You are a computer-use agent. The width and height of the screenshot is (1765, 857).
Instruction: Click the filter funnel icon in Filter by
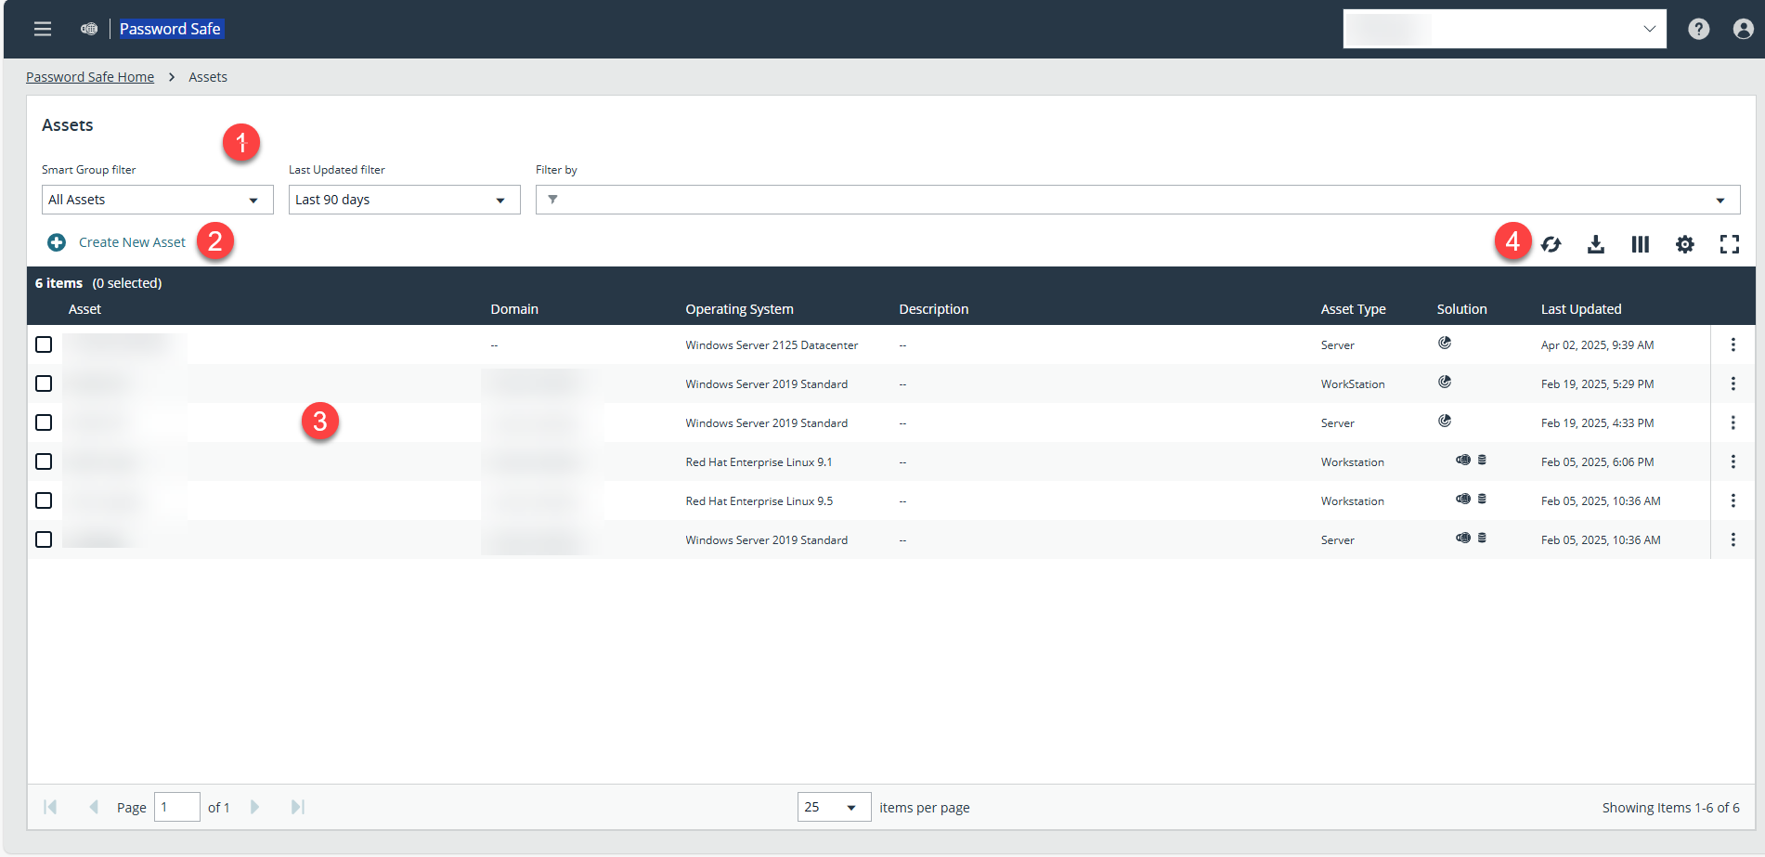click(x=552, y=200)
